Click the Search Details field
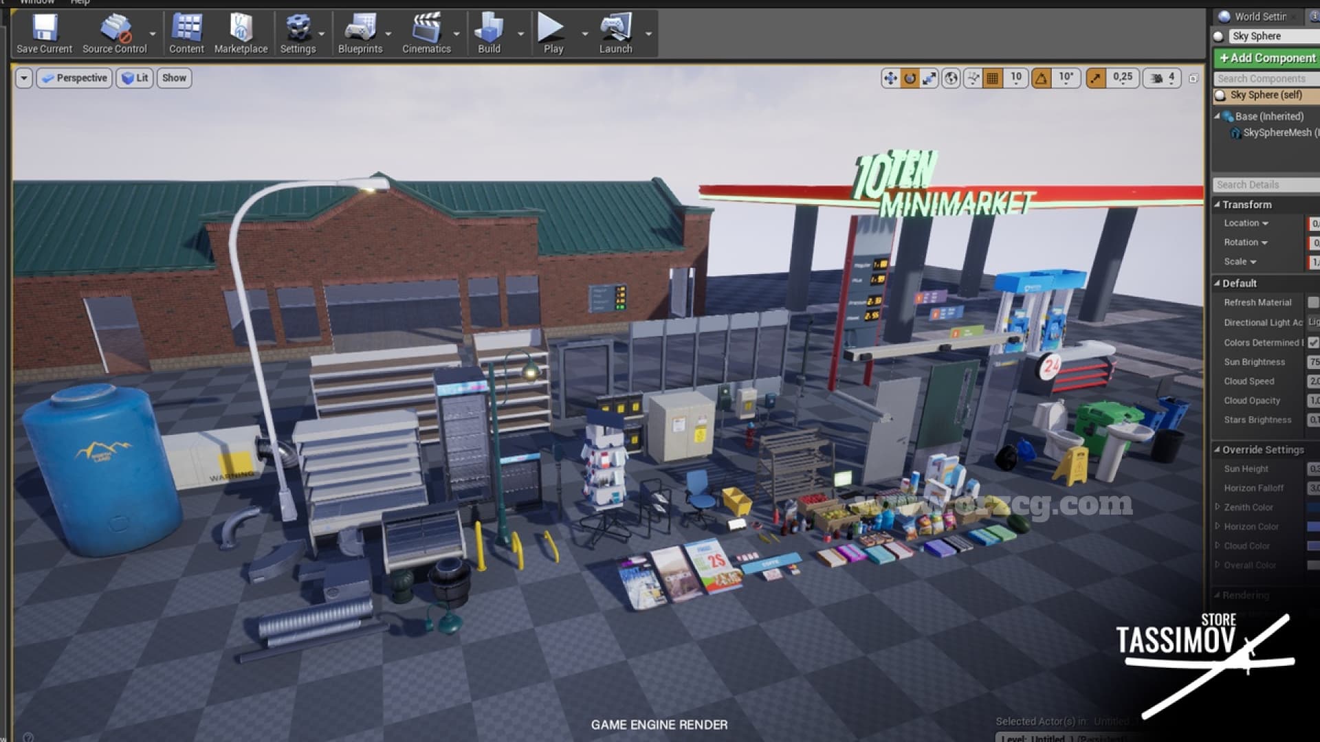 (x=1266, y=185)
